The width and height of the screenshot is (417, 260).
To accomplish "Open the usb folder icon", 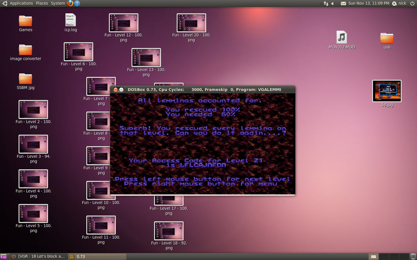I will [387, 38].
